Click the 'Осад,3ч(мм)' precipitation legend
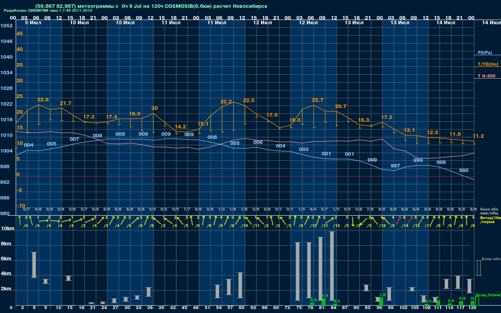 pos(488,295)
